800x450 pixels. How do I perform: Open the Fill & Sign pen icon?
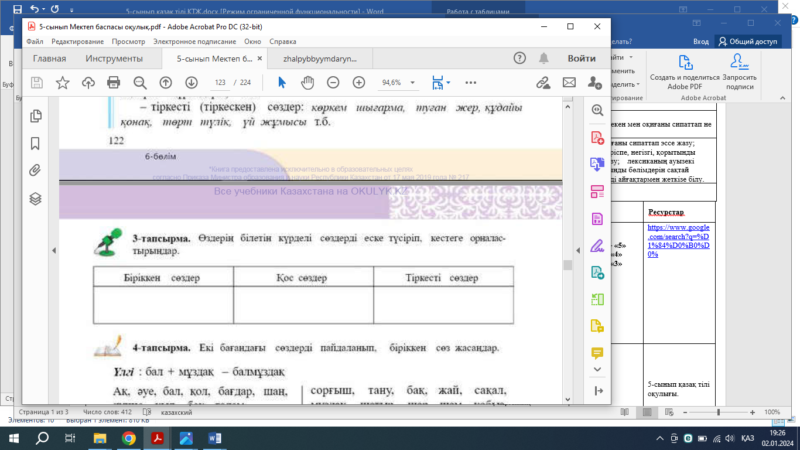pos(597,246)
